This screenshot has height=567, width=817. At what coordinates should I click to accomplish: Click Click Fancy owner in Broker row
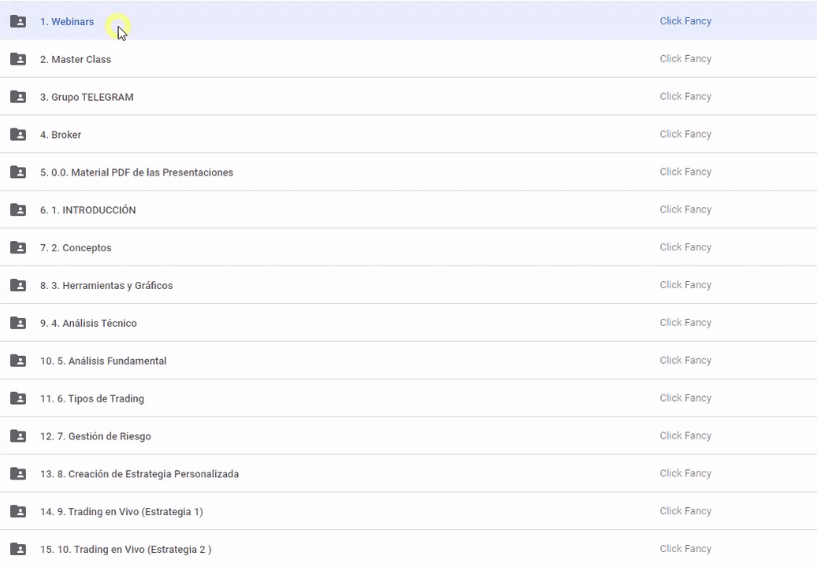coord(685,134)
